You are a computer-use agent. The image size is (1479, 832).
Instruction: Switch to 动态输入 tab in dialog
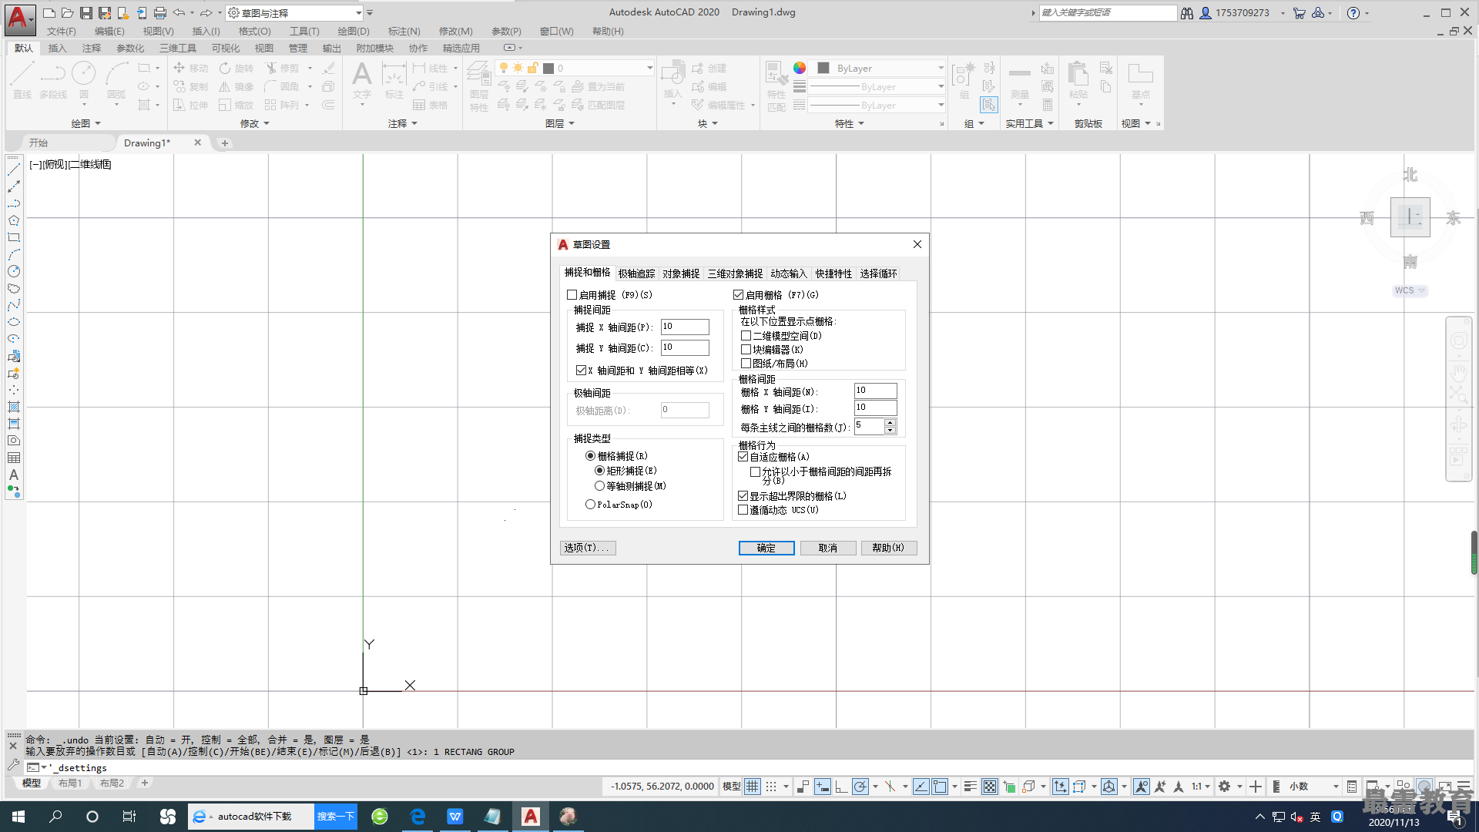pyautogui.click(x=788, y=273)
